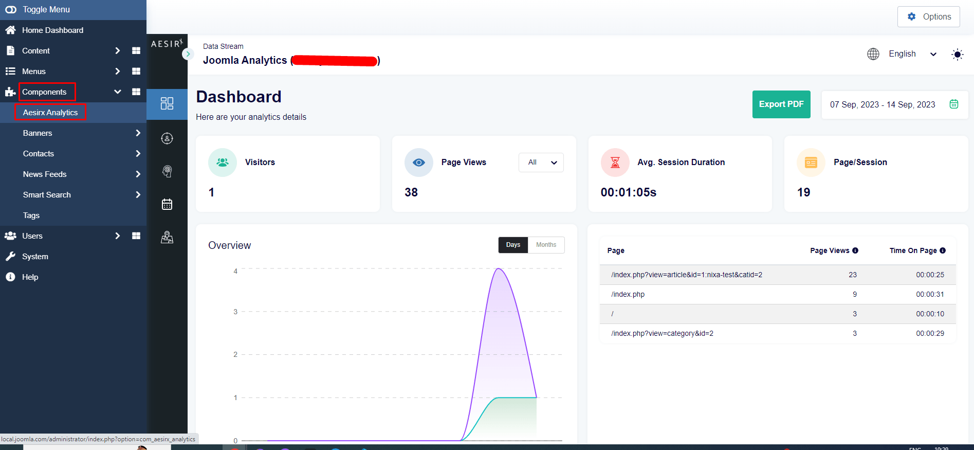The image size is (974, 450).
Task: Open the /index.php page row
Action: (778, 295)
